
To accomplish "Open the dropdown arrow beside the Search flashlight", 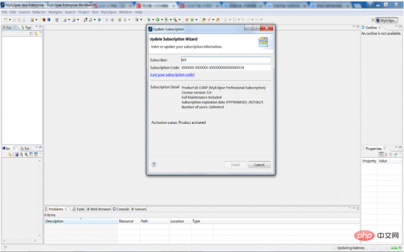I will [213, 20].
